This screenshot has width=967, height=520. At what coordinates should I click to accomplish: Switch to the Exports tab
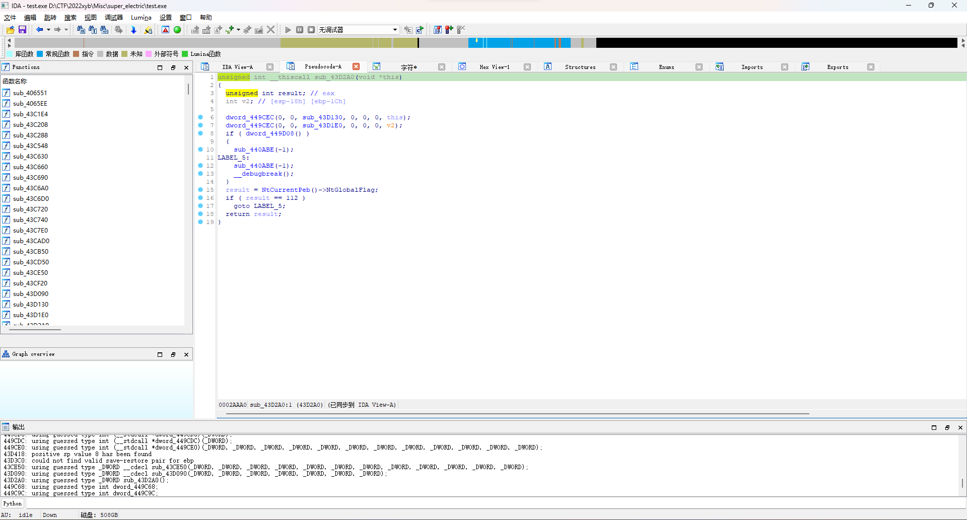[838, 67]
